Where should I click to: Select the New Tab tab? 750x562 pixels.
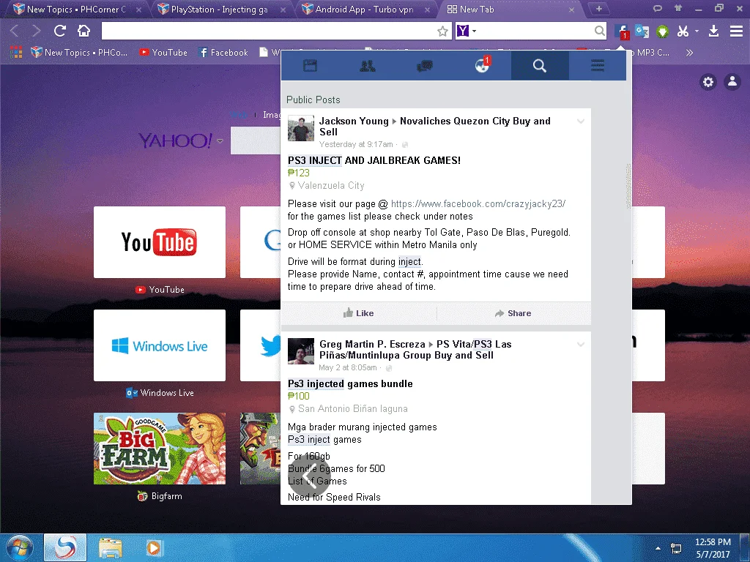coord(507,9)
